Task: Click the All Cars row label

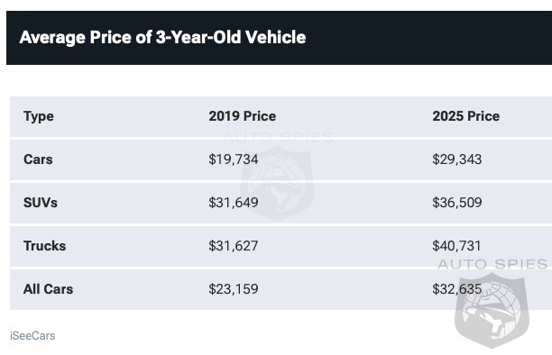Action: point(48,289)
